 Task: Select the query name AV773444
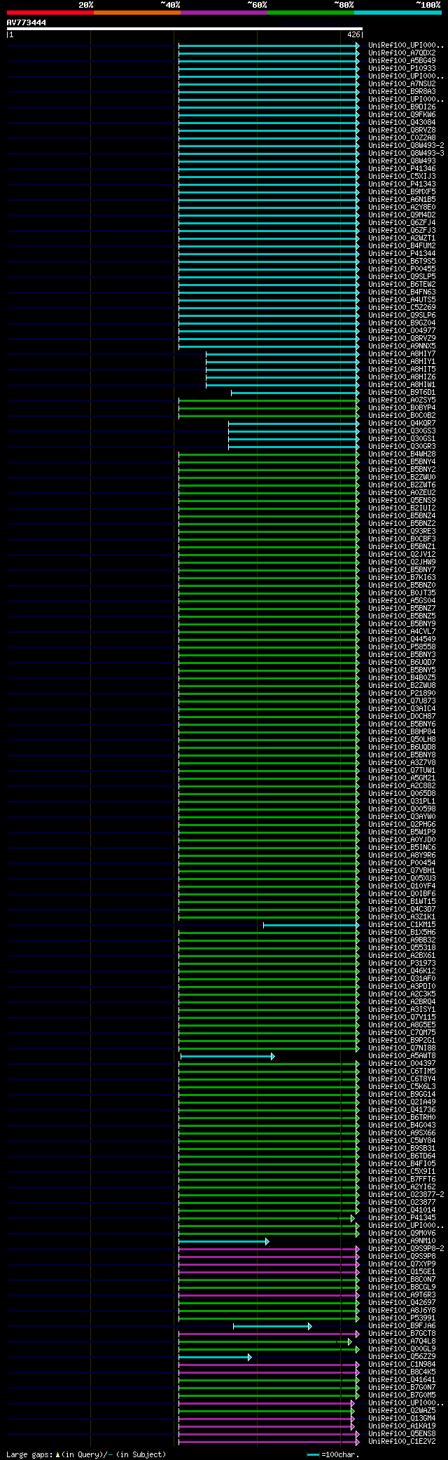[x=27, y=22]
